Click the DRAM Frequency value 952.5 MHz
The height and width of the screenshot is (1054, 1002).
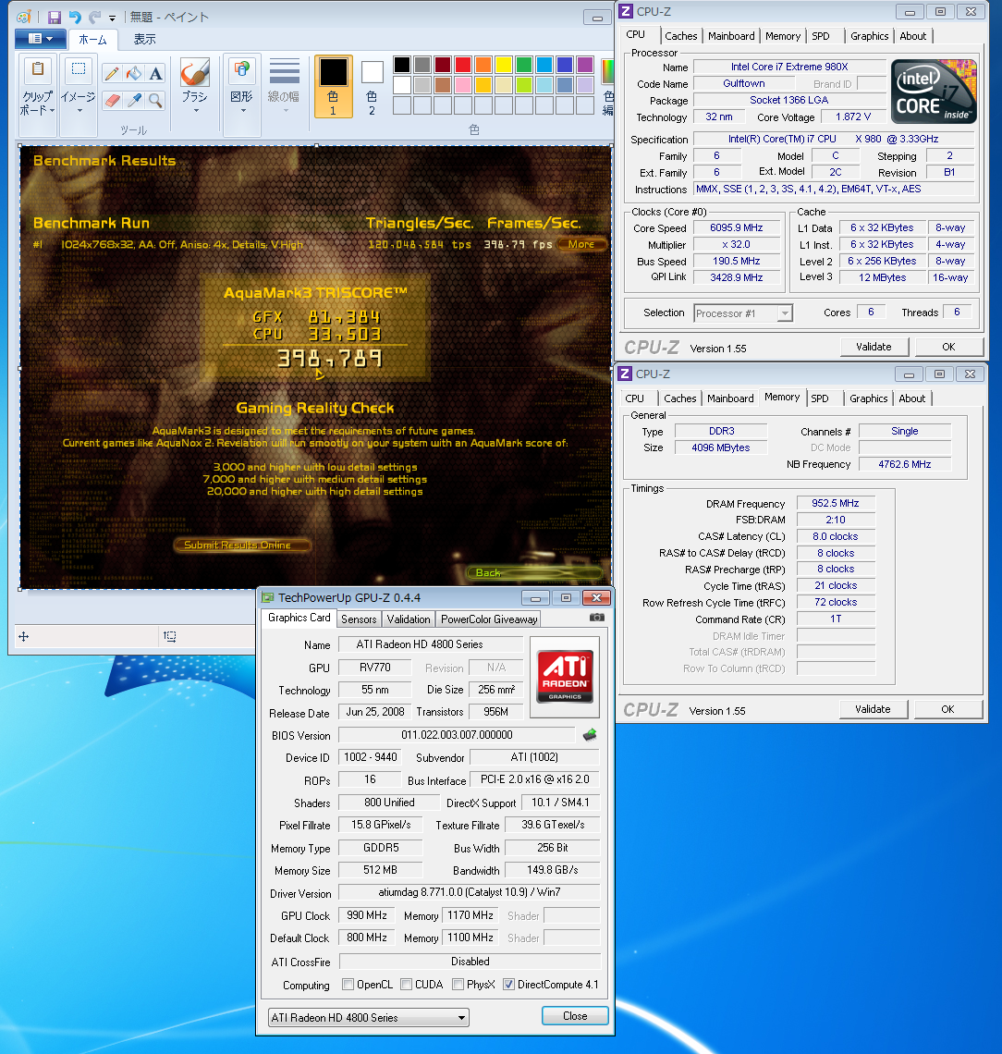[x=836, y=504]
